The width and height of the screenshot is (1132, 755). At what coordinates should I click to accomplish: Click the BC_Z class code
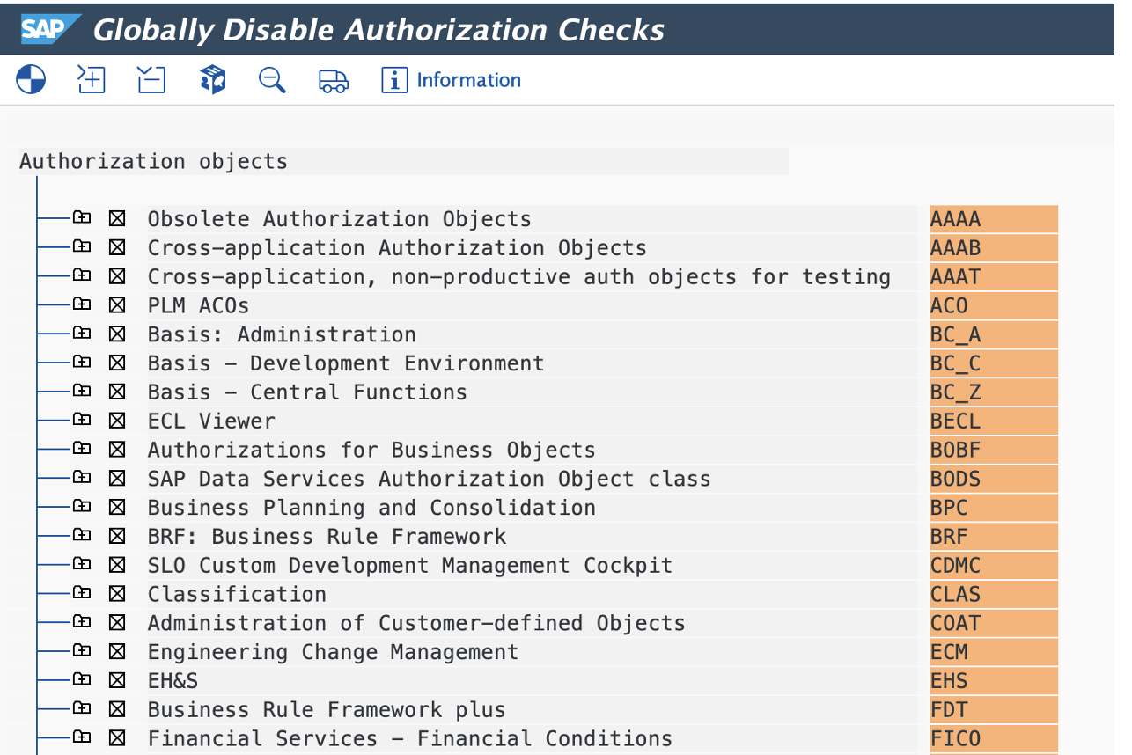994,392
